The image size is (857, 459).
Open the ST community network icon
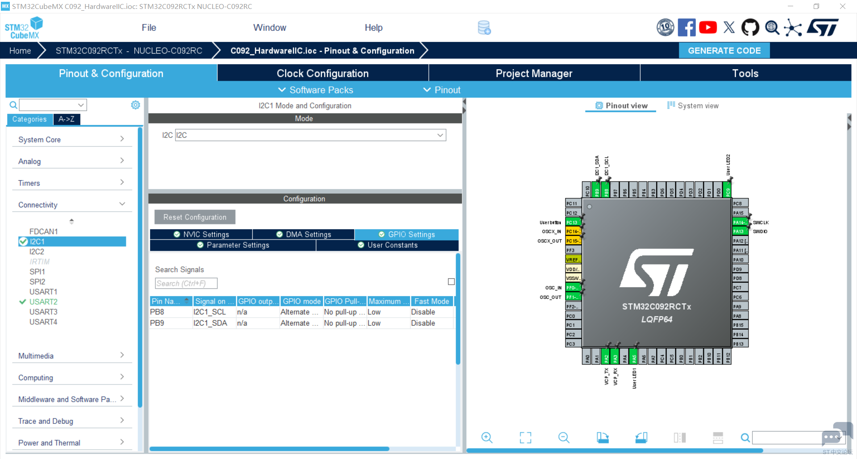tap(793, 28)
